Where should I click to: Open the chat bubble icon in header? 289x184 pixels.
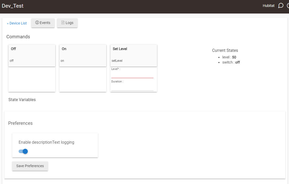click(x=281, y=6)
